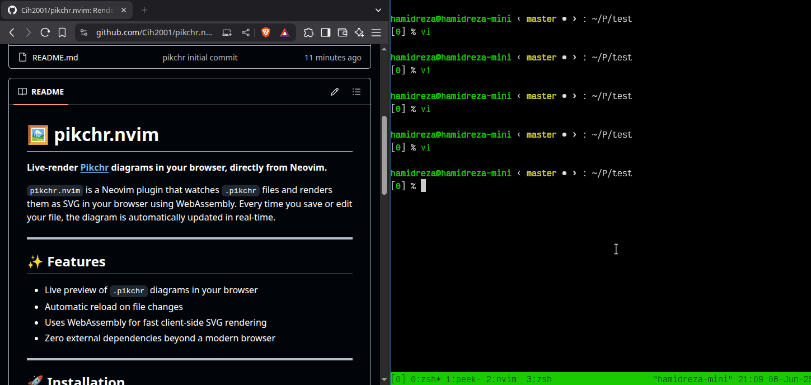The width and height of the screenshot is (811, 385).
Task: Open the Extensions puzzle icon
Action: [308, 32]
